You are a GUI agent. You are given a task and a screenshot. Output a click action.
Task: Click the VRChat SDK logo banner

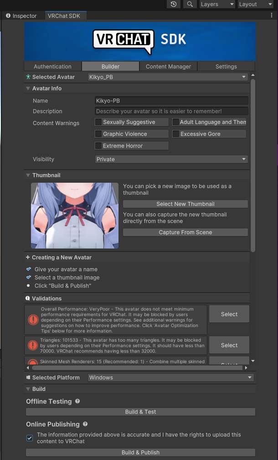tap(140, 42)
